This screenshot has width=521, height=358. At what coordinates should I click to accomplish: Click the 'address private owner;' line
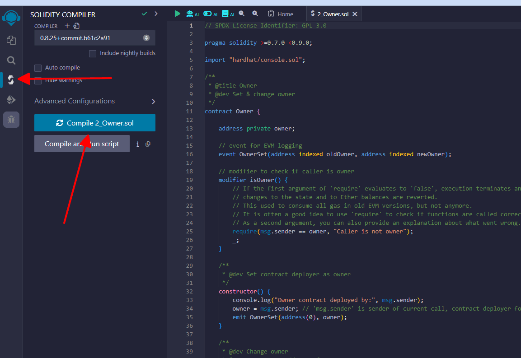(257, 129)
